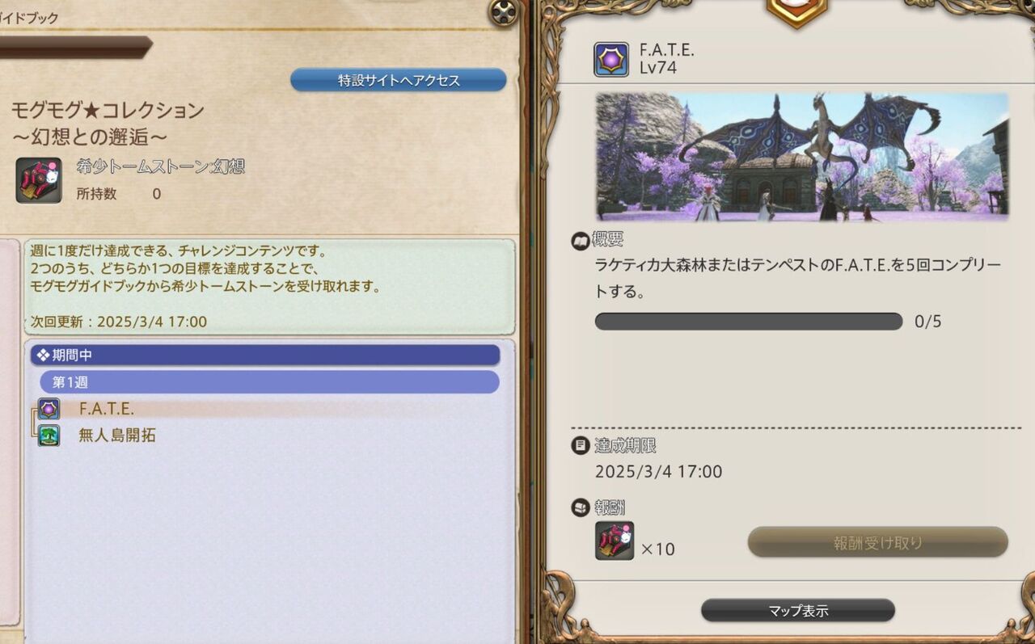Click the dragon F.A.T.E. preview image
The height and width of the screenshot is (644, 1035).
[x=803, y=157]
